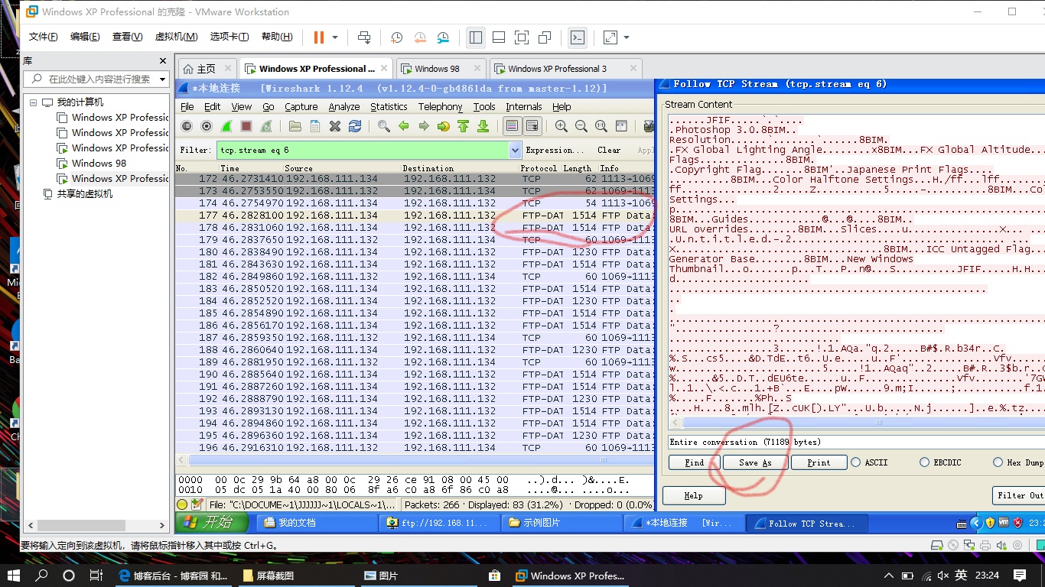Jump to the first packet icon

click(x=463, y=126)
